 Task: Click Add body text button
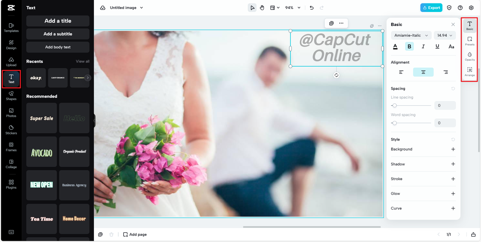point(58,47)
